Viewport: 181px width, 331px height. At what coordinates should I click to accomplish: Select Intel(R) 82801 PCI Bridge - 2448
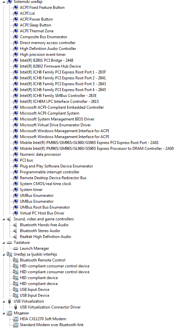tap(47, 60)
